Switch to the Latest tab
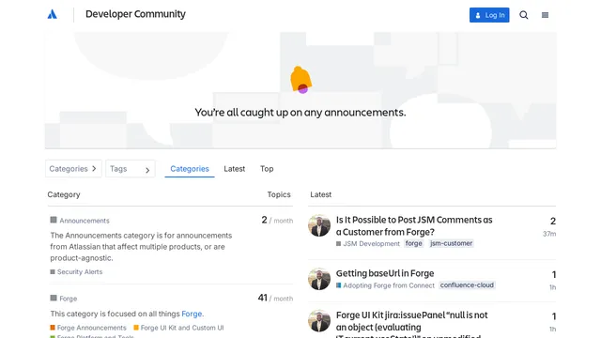 coord(234,169)
